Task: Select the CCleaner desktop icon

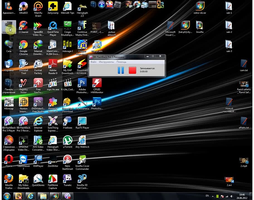Action: click(x=23, y=27)
